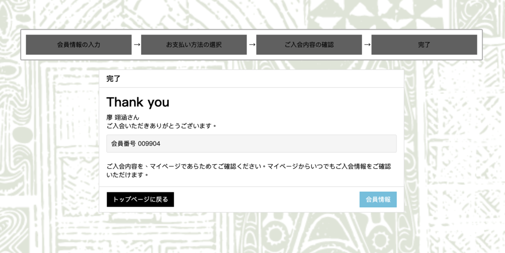Click the ご入会いただきありがとうございます message
The width and height of the screenshot is (505, 253).
161,125
